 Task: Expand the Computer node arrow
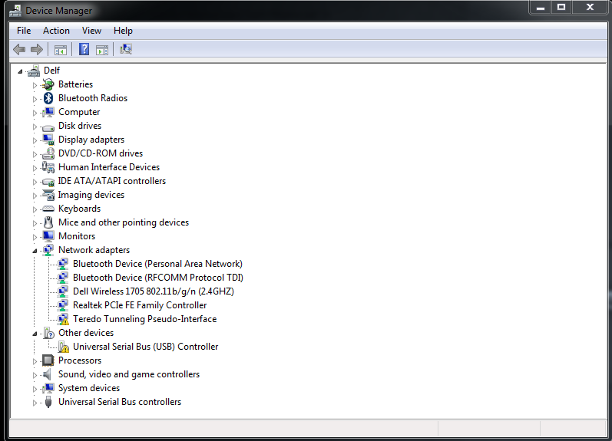tap(35, 113)
